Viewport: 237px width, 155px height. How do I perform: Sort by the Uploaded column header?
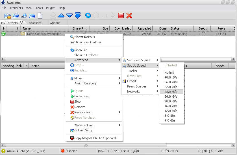tap(143, 28)
